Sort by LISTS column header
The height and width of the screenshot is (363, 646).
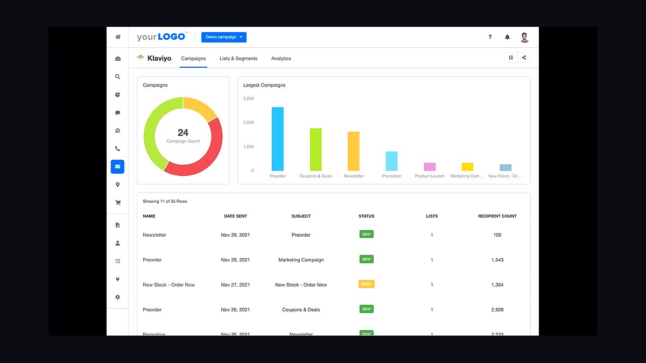coord(432,216)
